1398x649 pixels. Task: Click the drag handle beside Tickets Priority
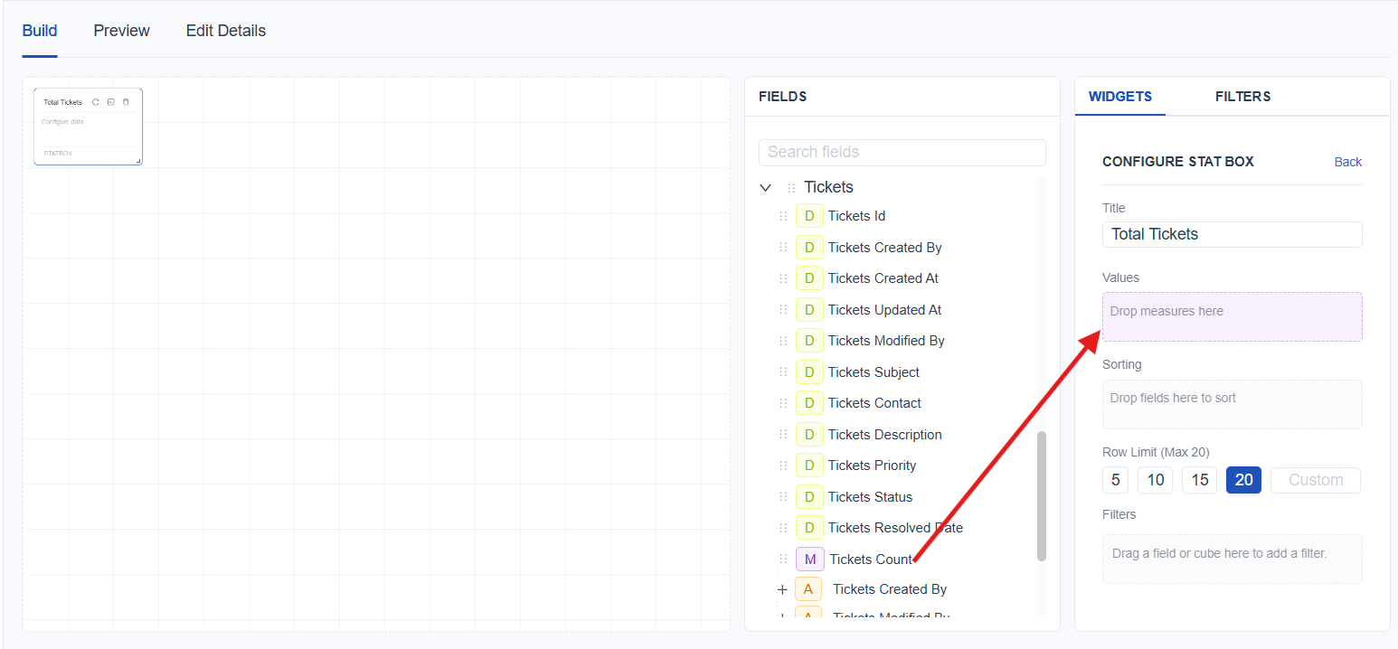(x=783, y=466)
